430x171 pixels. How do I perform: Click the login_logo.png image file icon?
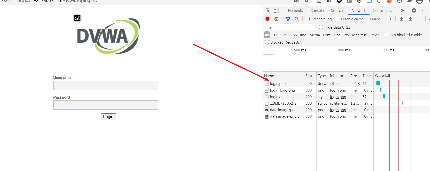[x=267, y=90]
